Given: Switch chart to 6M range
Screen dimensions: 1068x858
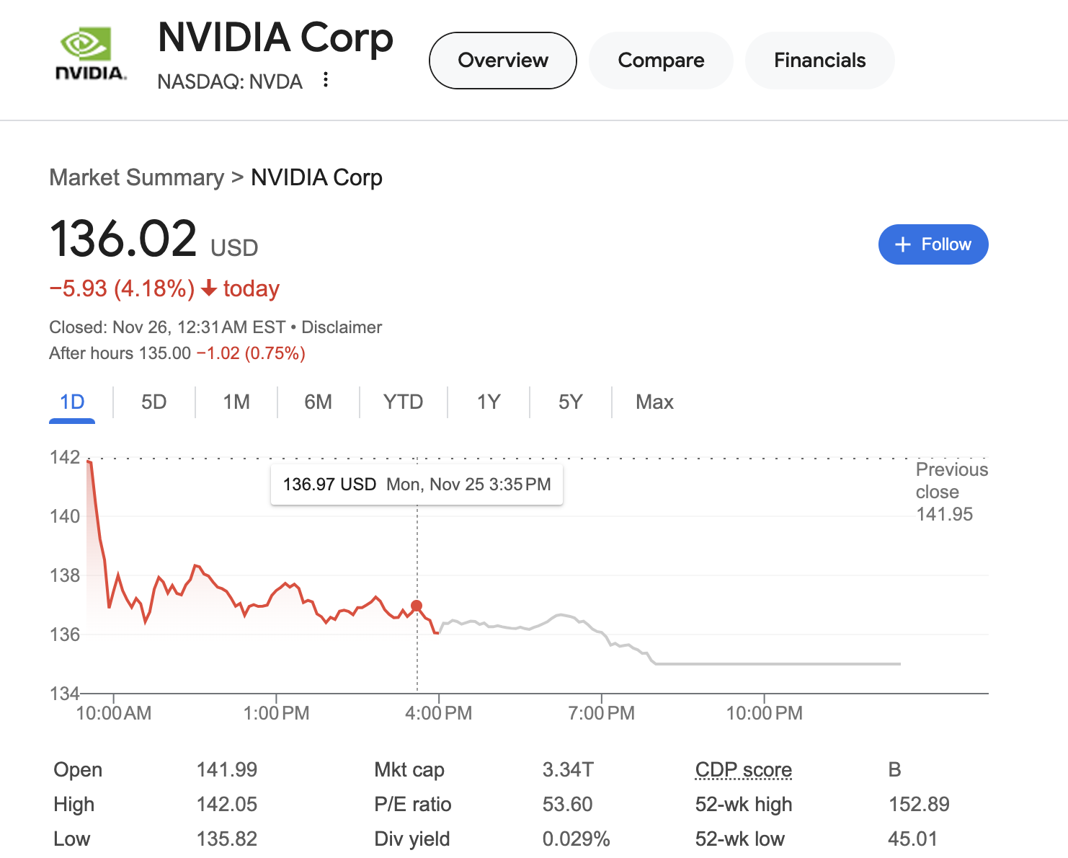Looking at the screenshot, I should click(319, 402).
